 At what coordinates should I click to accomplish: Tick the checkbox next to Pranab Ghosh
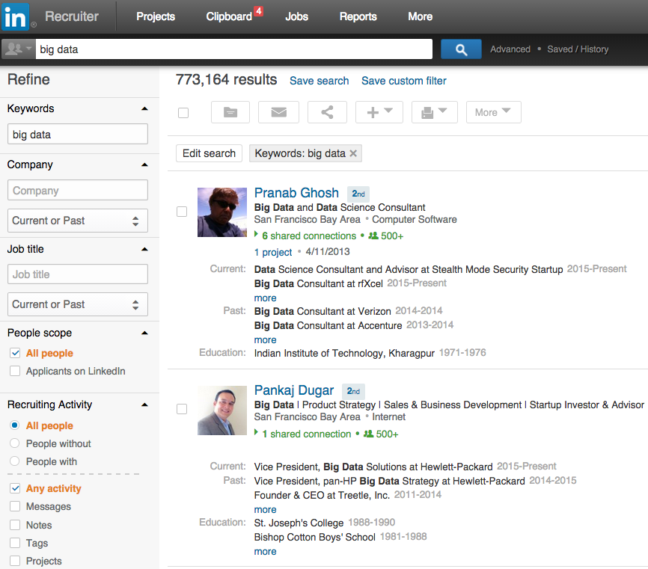coord(182,212)
